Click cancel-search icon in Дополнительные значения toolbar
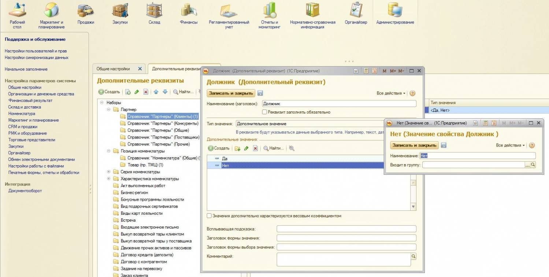The image size is (549, 277). click(292, 148)
